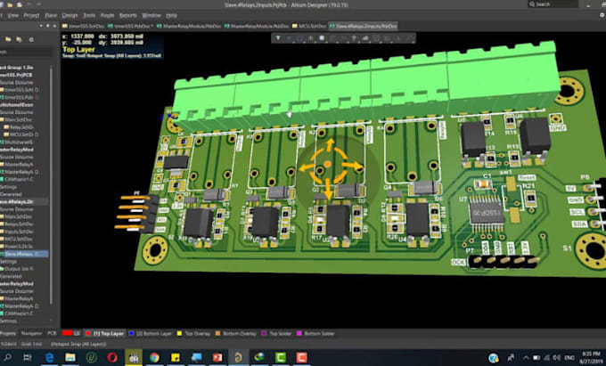Open Opera browser from taskbar

(x=112, y=357)
